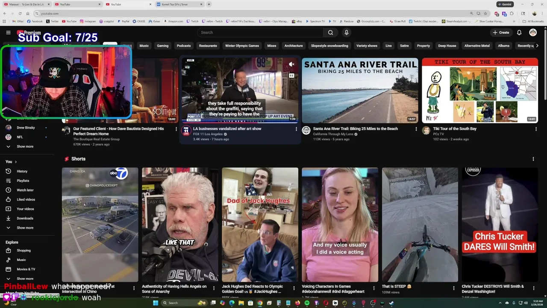Open the Twitch bookmark in bookmarks bar
The width and height of the screenshot is (547, 308).
coord(192,21)
